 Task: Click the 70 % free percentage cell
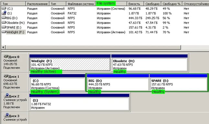pyautogui.click(x=166, y=32)
